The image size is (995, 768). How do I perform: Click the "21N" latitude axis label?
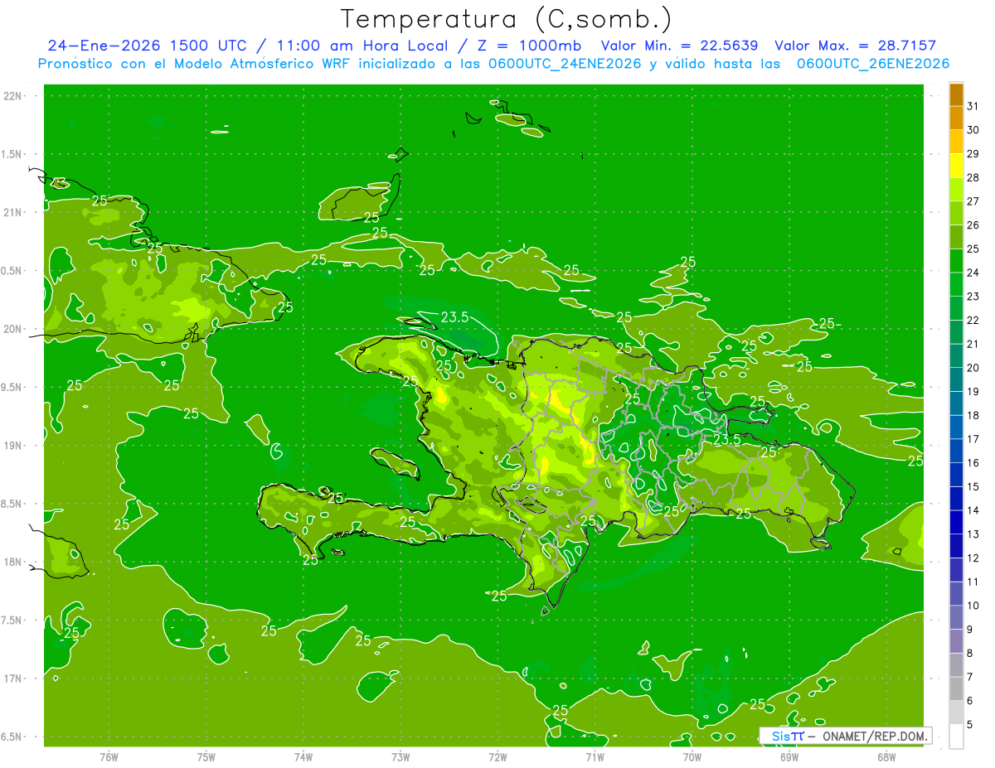[x=11, y=212]
